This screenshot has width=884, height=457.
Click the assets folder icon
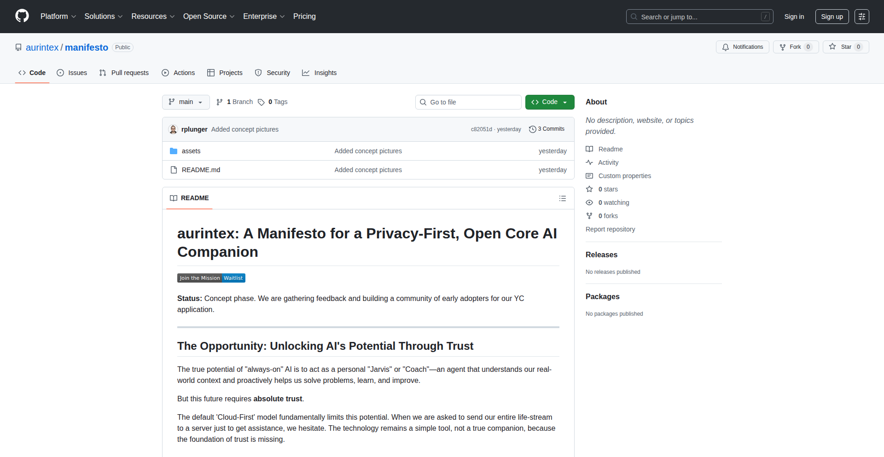coord(174,151)
